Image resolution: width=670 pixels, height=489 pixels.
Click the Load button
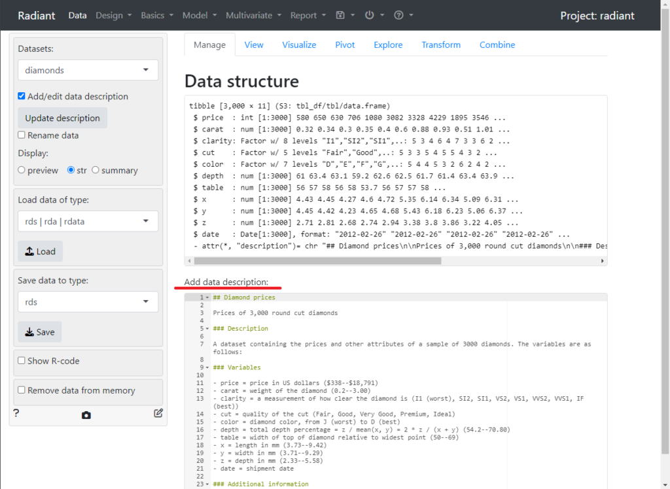click(x=40, y=252)
